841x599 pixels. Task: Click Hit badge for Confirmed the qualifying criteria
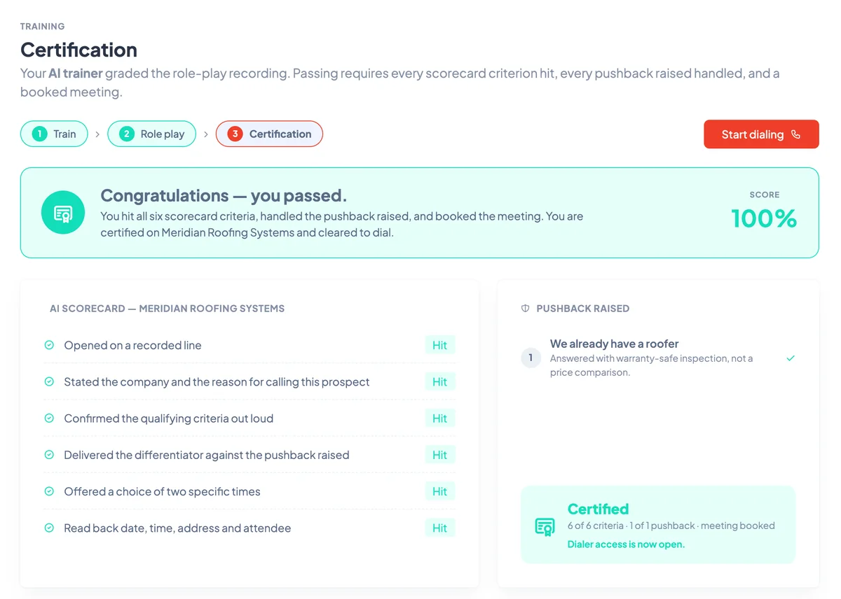(440, 418)
